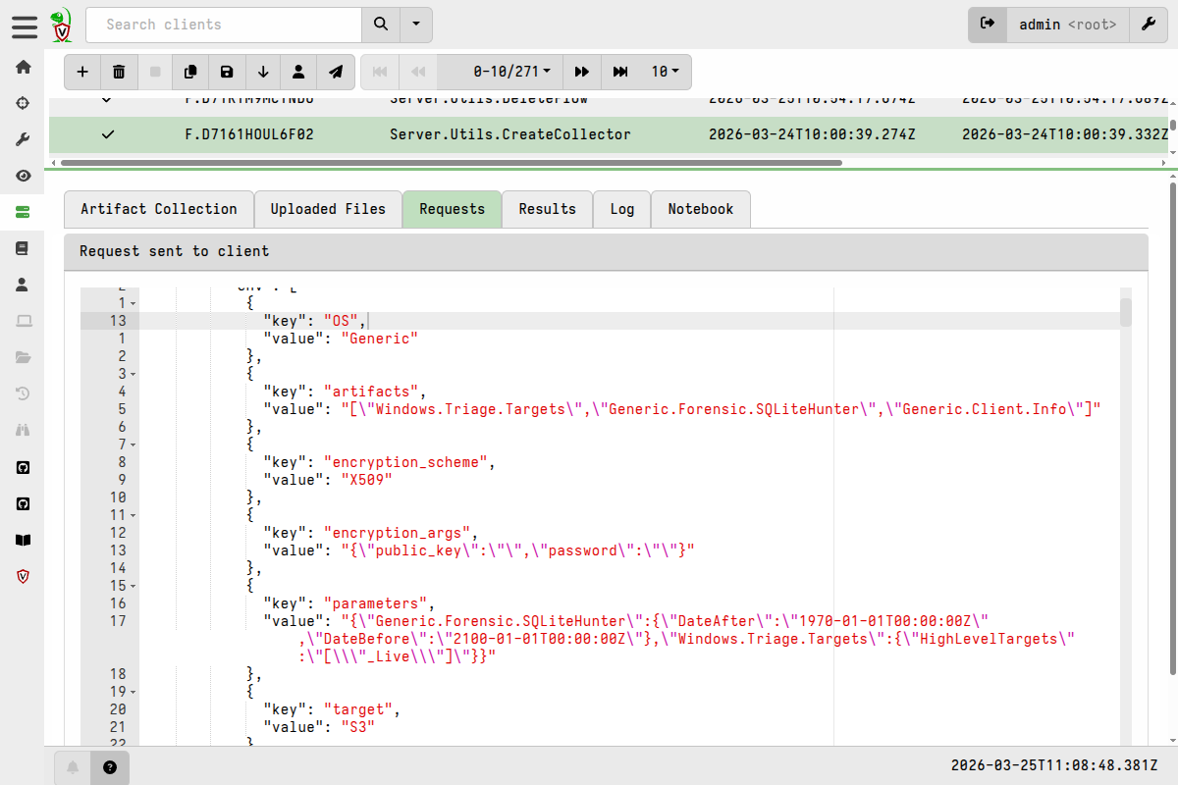
Task: Click the second GitHub sidebar icon
Action: point(23,503)
